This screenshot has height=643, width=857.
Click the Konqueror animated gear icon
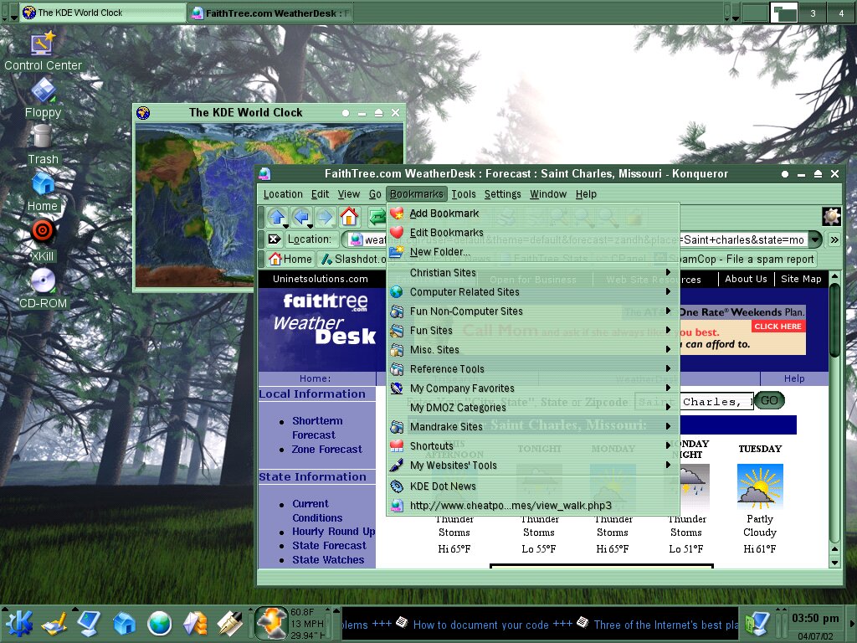831,217
